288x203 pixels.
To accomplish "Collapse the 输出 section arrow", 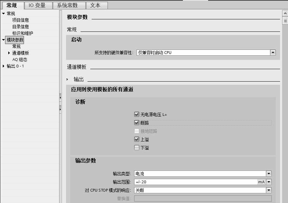I will click(67, 79).
